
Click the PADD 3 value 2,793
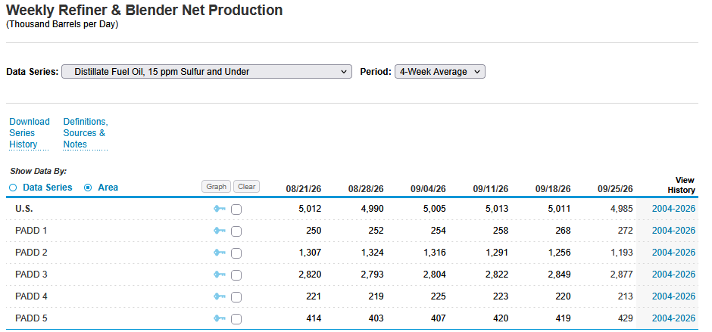(373, 275)
